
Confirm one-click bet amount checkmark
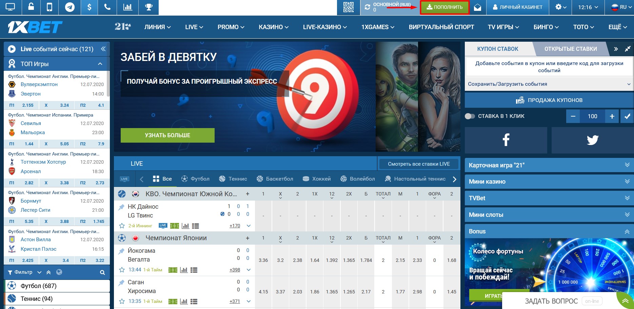[x=627, y=116]
